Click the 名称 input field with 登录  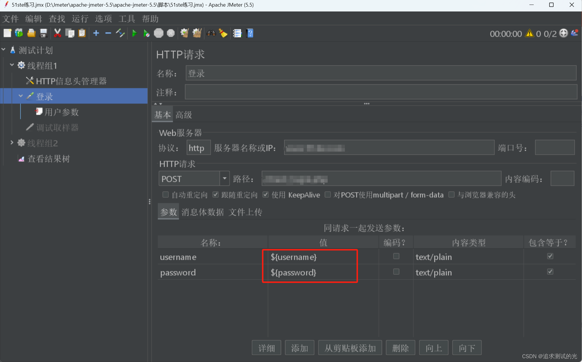[x=381, y=73]
